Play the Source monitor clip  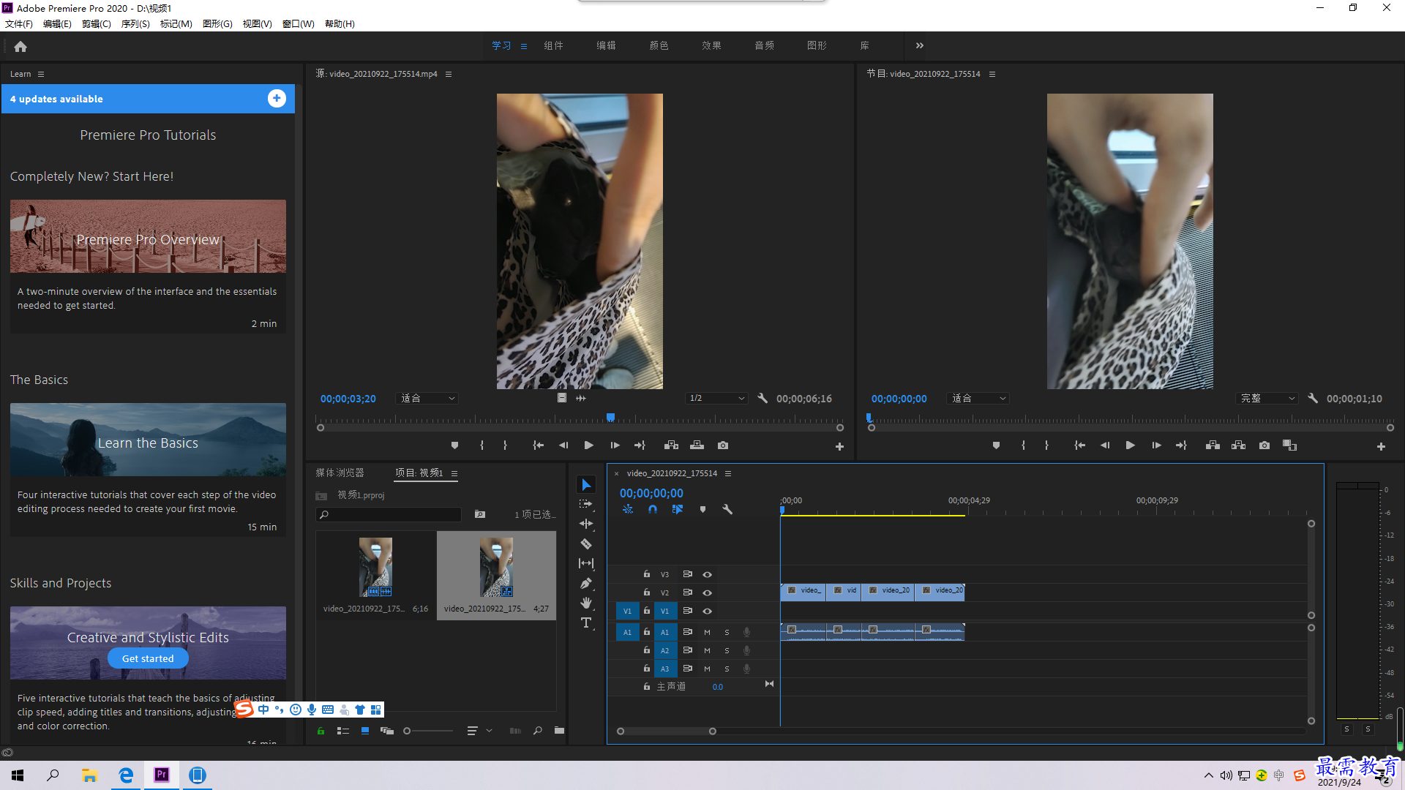tap(588, 445)
